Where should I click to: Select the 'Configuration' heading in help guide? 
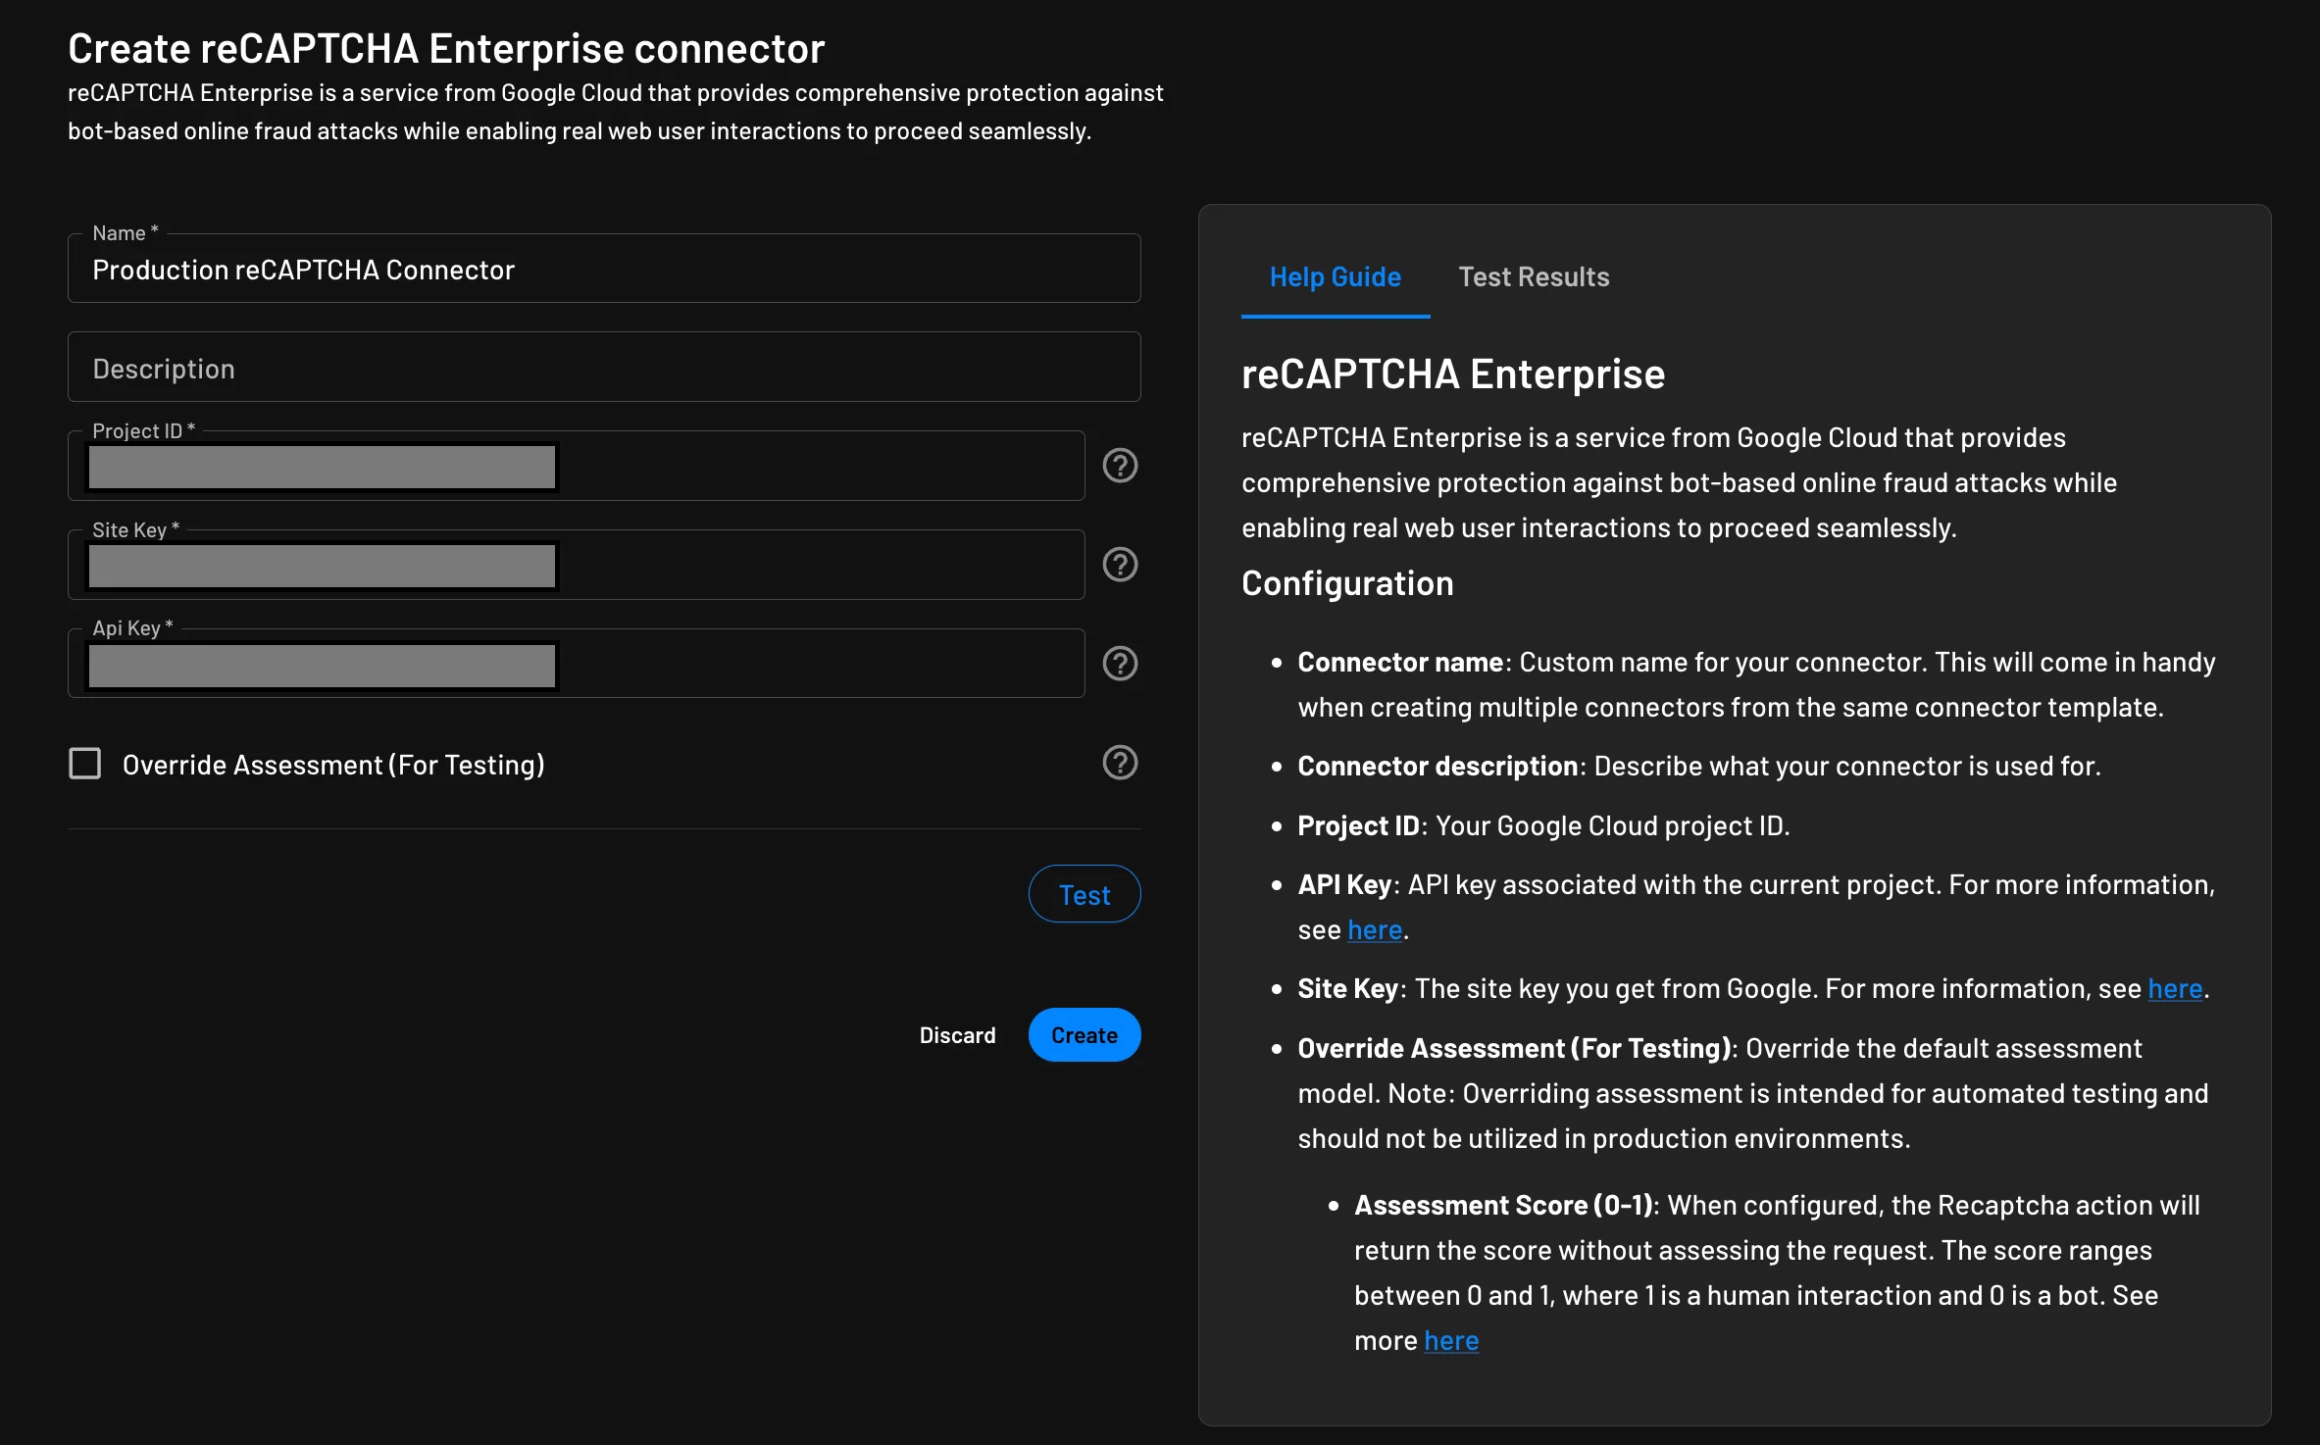click(1347, 584)
